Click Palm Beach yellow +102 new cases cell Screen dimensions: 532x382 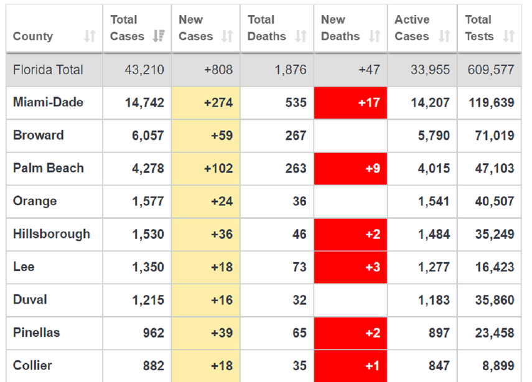coord(205,168)
